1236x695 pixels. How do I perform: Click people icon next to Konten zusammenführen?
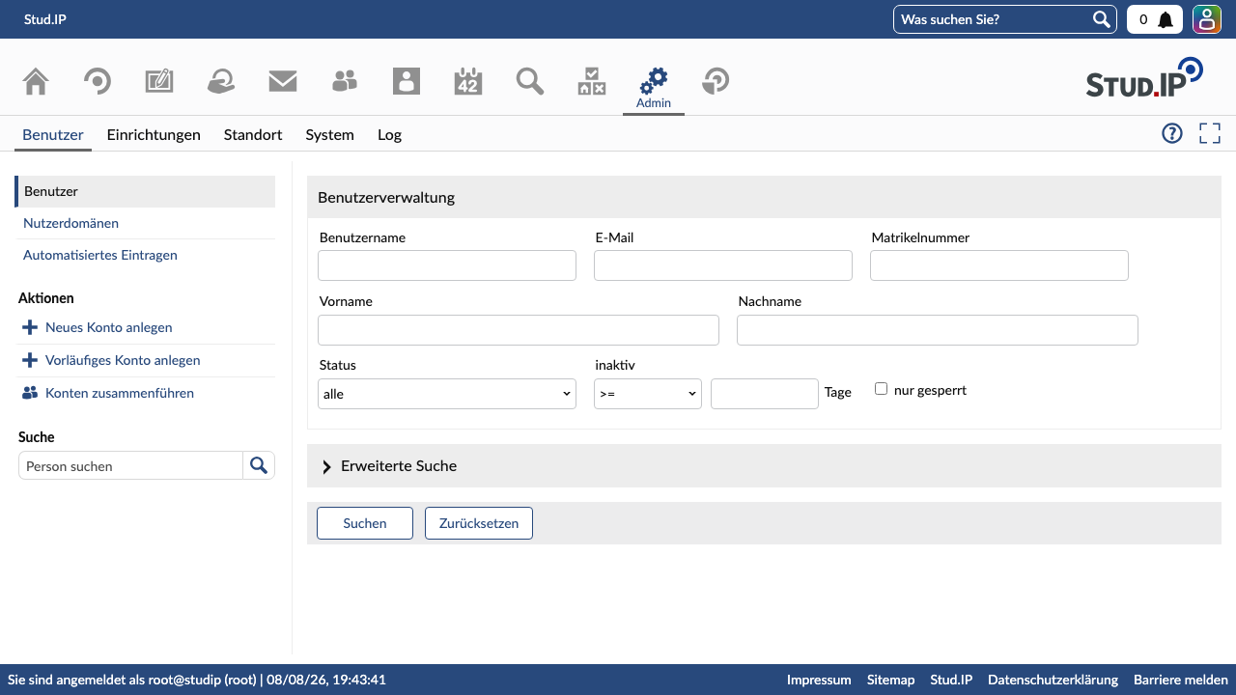point(30,393)
